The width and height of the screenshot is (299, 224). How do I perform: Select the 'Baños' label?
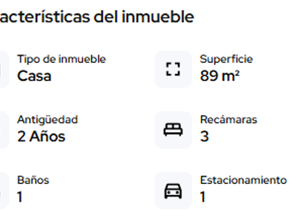pos(33,180)
